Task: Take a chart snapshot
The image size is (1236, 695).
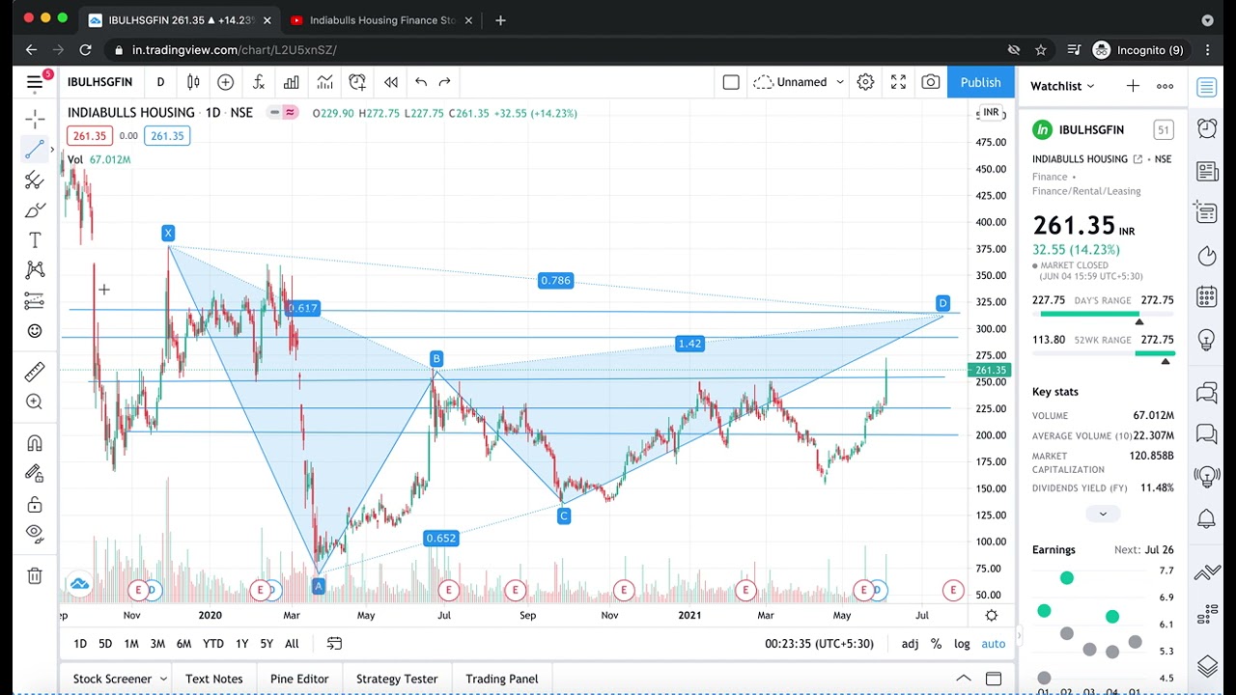Action: tap(931, 82)
